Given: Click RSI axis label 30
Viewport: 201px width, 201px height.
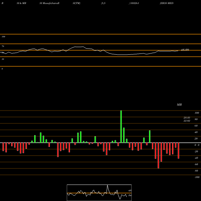Looking at the screenshot, I should coord(3,59).
